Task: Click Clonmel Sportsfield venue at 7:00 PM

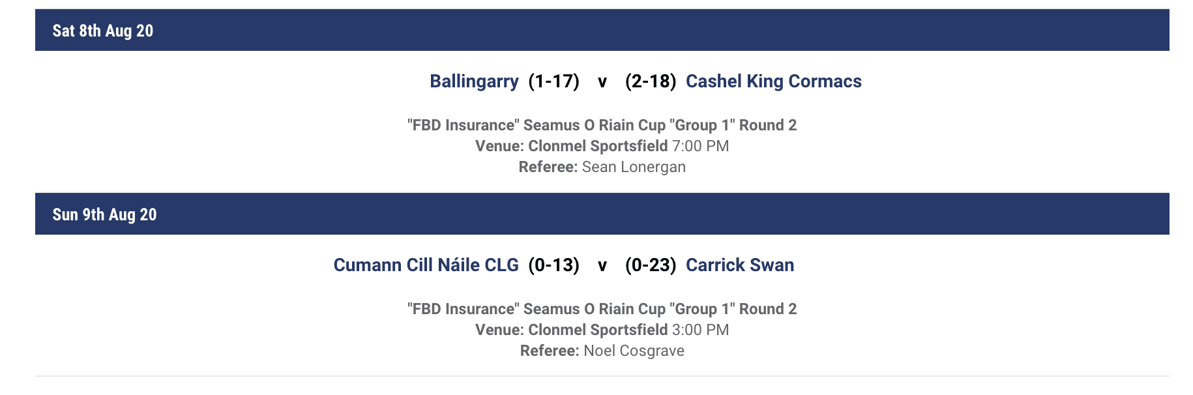Action: pyautogui.click(x=598, y=146)
